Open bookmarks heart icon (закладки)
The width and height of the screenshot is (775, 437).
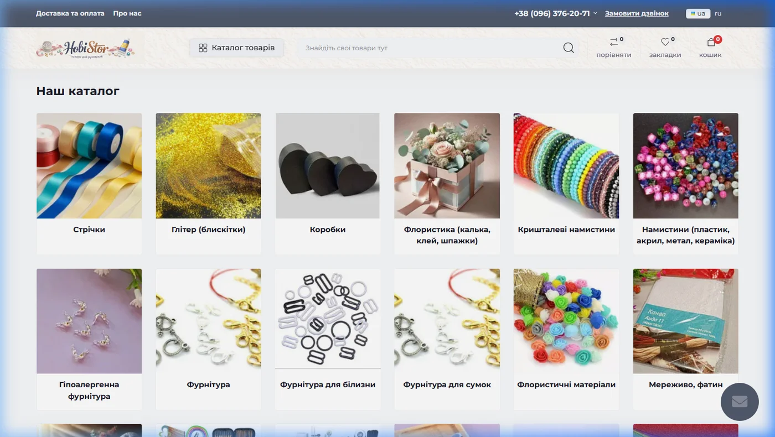pos(665,42)
